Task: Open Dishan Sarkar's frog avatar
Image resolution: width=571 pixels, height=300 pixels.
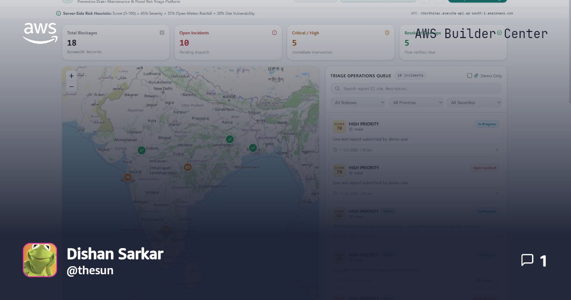Action: pos(40,260)
